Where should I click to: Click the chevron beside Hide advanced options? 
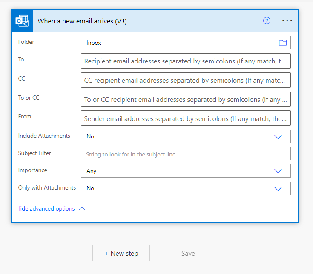82,208
